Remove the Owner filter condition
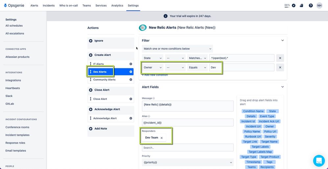This screenshot has width=328, height=169. tap(280, 67)
